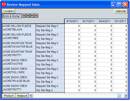The width and height of the screenshot is (130, 101).
Task: Click 10/1/2011 Wp Sls cell for SNOW CREW PUTTY
Action: (x=120, y=90)
